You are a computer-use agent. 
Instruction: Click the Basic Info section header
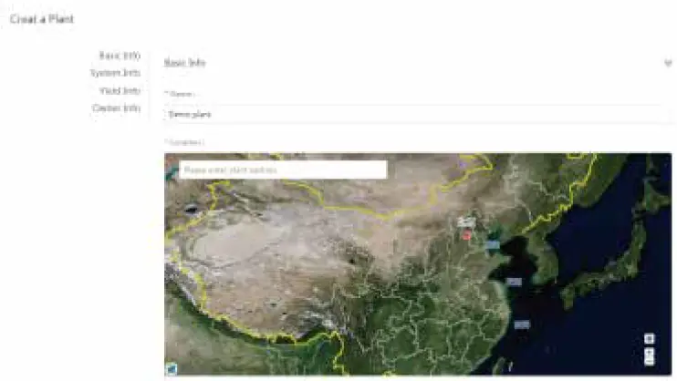(x=185, y=63)
